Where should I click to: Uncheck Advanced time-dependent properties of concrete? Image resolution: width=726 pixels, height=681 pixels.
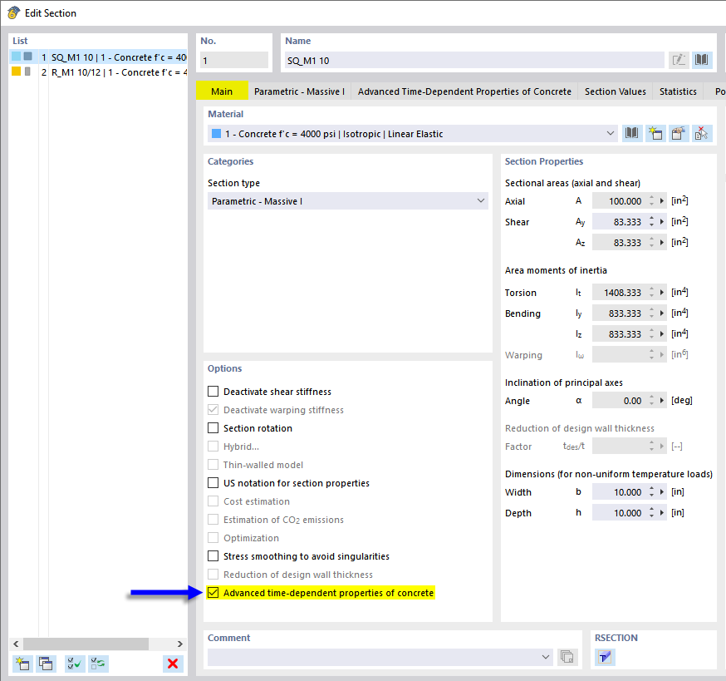213,593
